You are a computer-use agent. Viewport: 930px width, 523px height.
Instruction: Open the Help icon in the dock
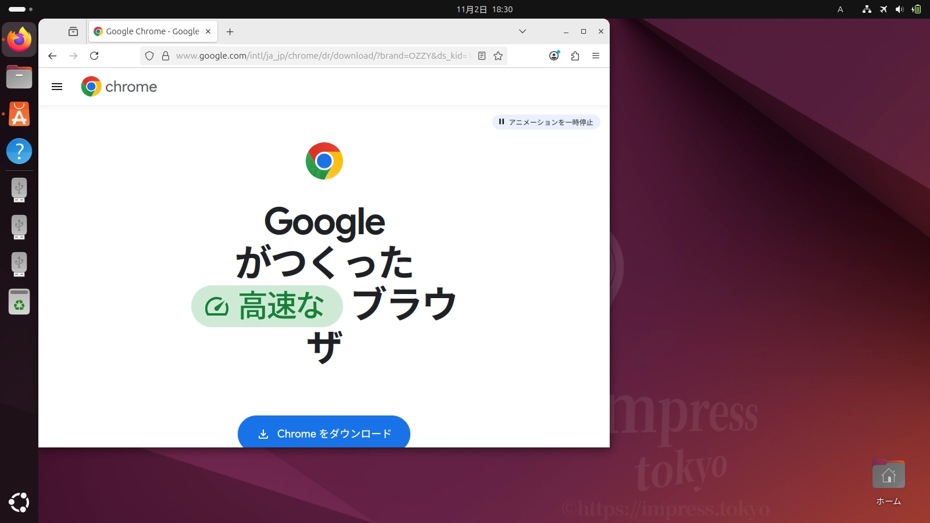click(x=19, y=151)
